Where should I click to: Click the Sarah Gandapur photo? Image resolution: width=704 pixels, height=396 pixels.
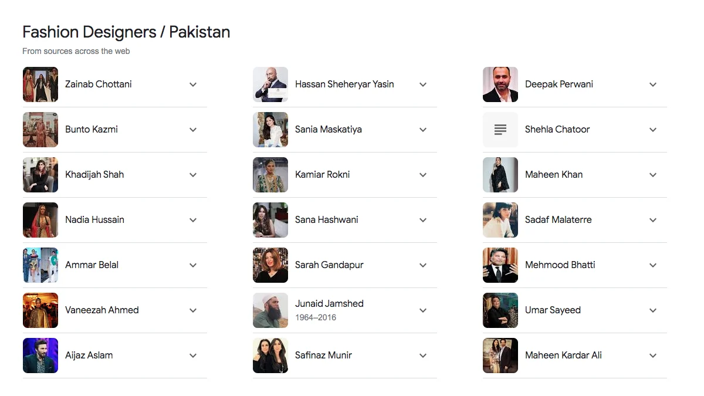[x=270, y=265]
